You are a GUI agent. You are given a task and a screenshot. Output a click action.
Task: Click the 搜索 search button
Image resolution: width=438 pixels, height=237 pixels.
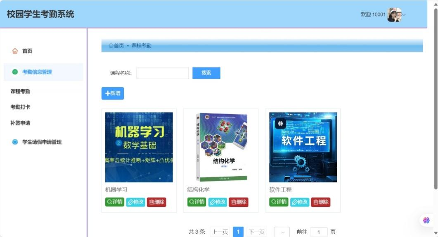pyautogui.click(x=206, y=73)
